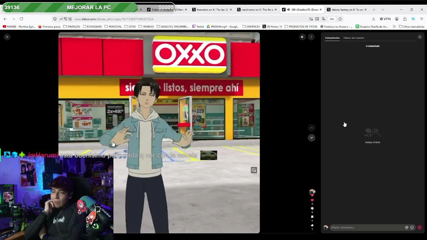Image resolution: width=427 pixels, height=240 pixels.
Task: Open the PERSONAL bookmarks folder
Action: (x=113, y=27)
